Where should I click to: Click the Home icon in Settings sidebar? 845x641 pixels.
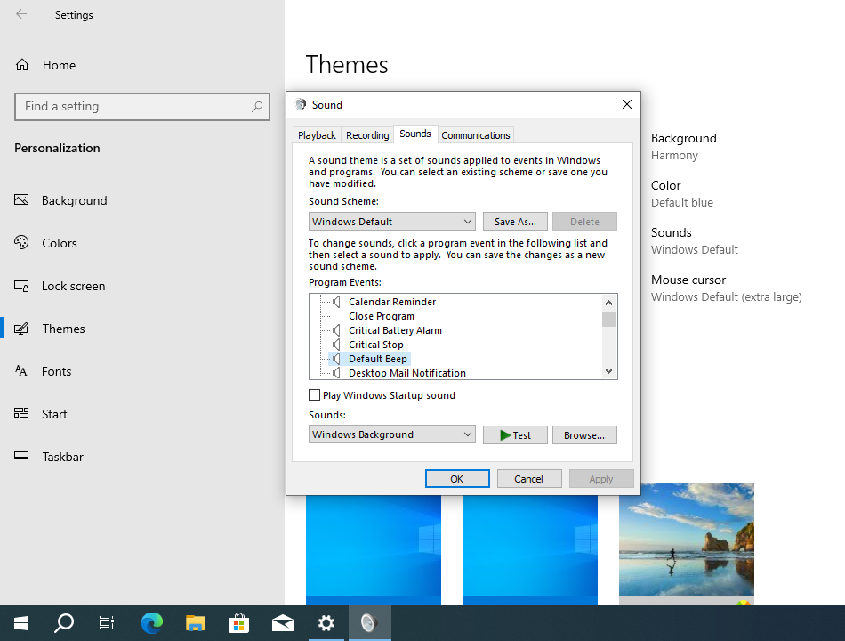click(22, 65)
